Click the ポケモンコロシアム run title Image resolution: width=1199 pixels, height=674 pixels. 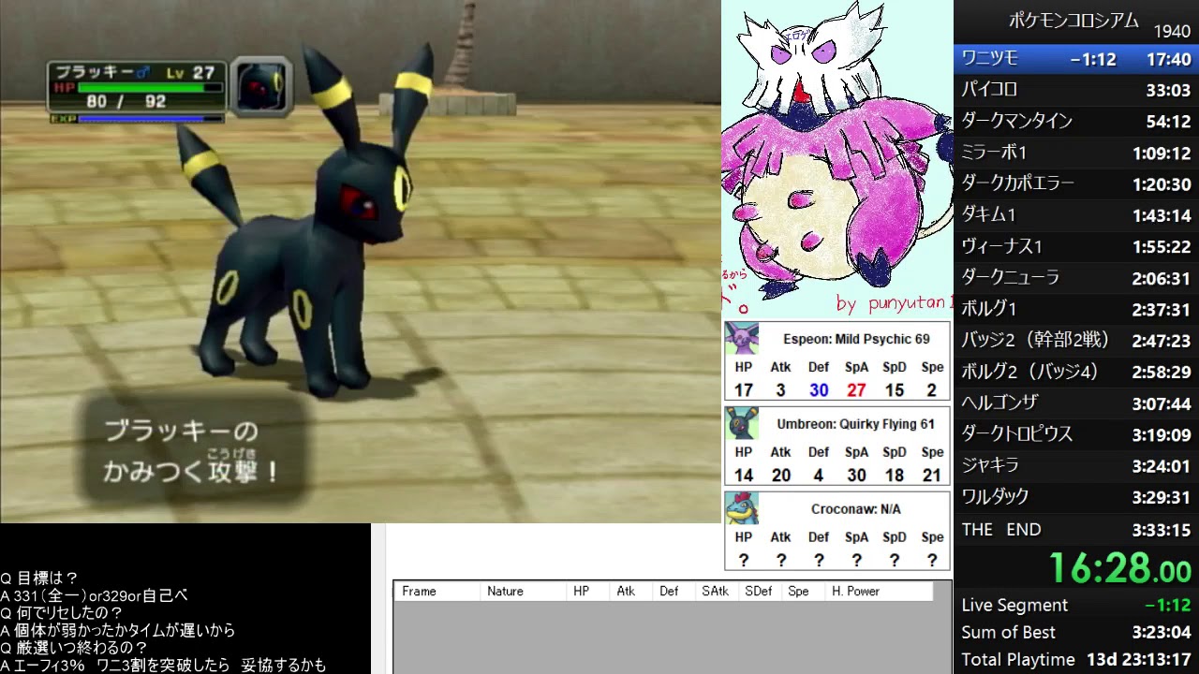click(1073, 21)
